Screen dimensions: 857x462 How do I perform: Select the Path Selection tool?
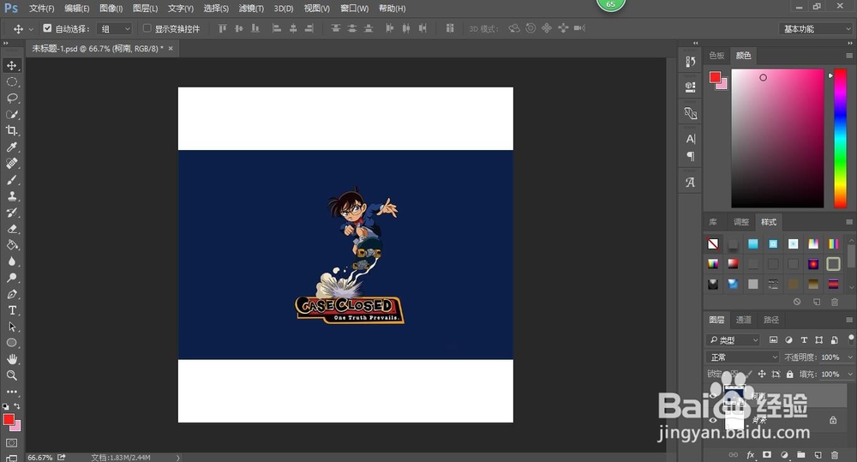(11, 327)
